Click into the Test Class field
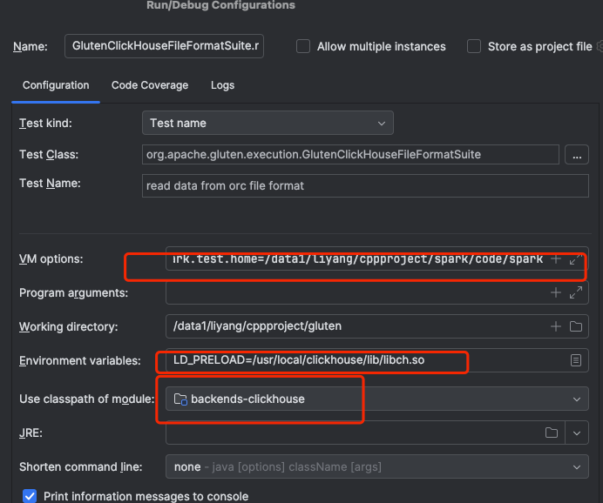 pyautogui.click(x=350, y=154)
